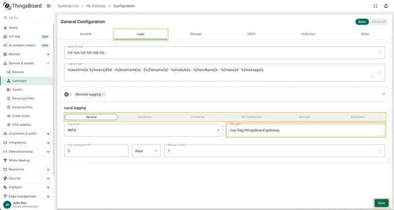Screen dimensions: 394x210
Task: Click the Customers & users icon
Action: coord(5,134)
